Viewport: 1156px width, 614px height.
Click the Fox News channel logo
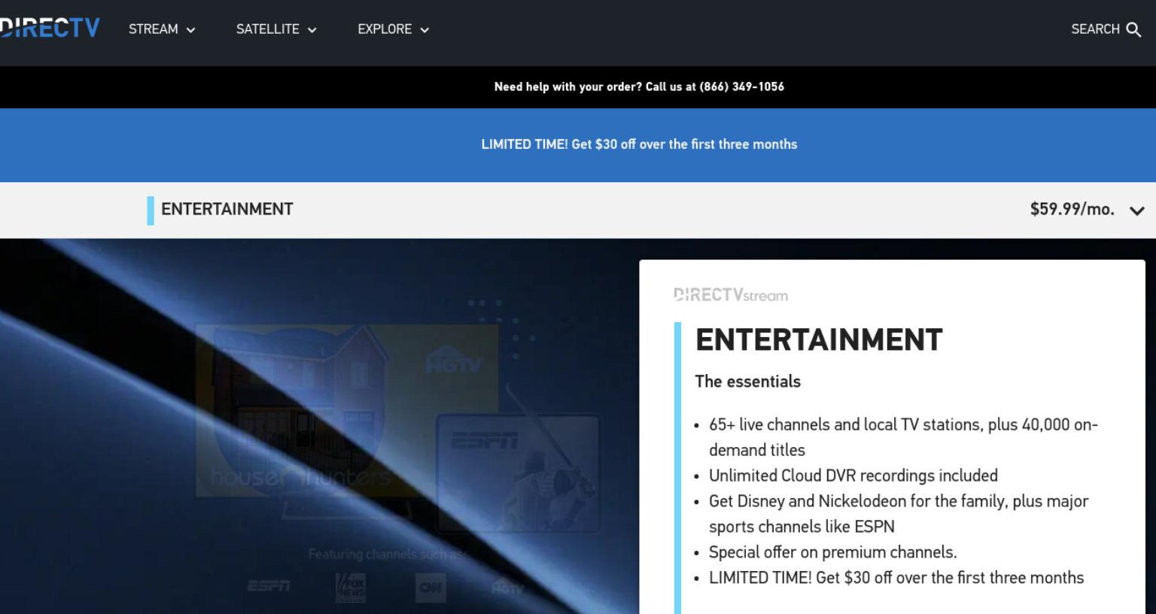(351, 588)
